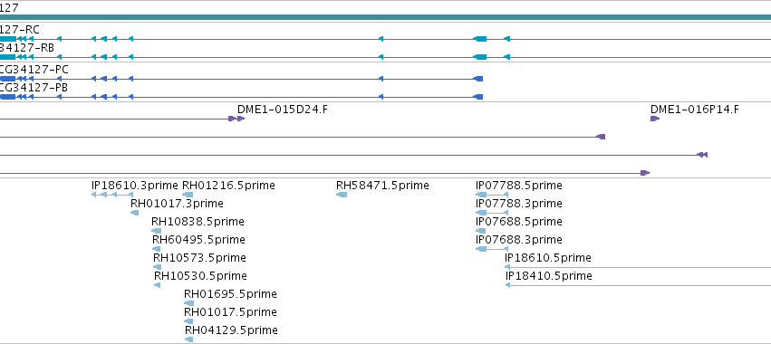The height and width of the screenshot is (344, 771).
Task: Click the RH58471.5prime EST label
Action: (382, 186)
